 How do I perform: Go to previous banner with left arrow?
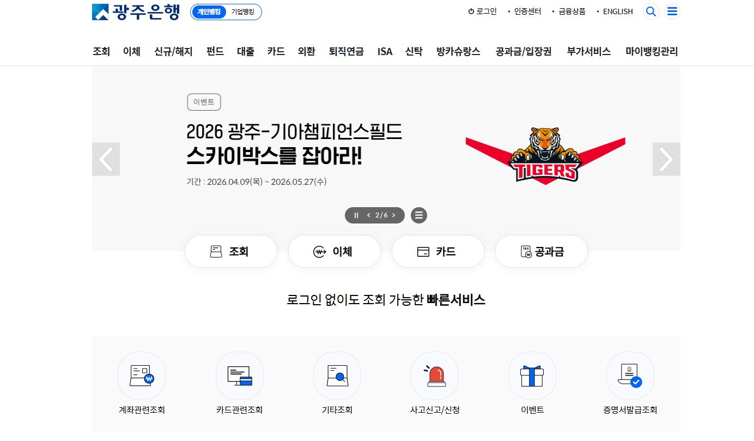pyautogui.click(x=106, y=159)
